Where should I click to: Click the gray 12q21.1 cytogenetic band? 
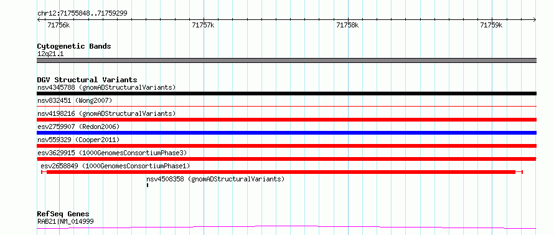(x=286, y=60)
